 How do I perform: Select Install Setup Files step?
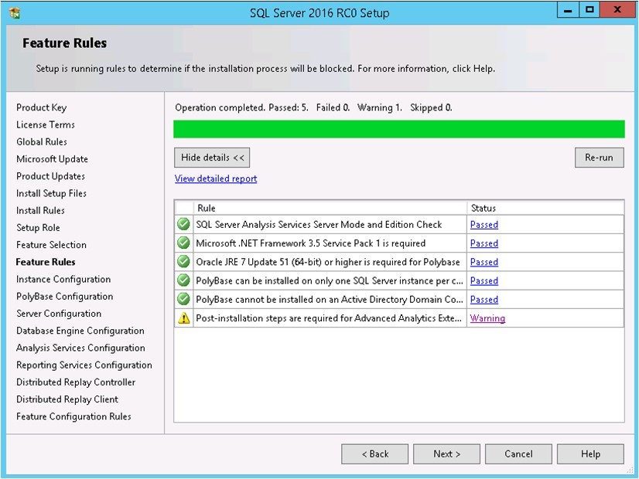[x=51, y=193]
